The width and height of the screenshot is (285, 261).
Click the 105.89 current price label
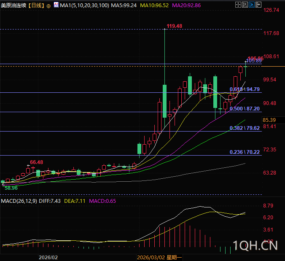point(254,61)
